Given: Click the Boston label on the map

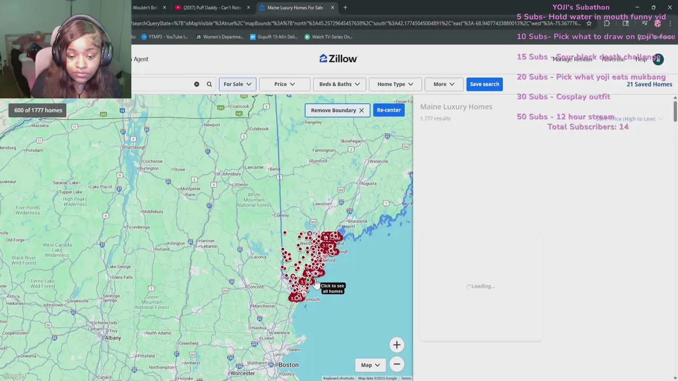Looking at the screenshot, I should point(289,365).
